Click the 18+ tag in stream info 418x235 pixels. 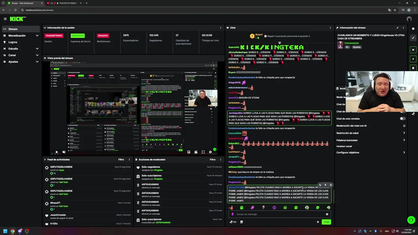pos(347,47)
